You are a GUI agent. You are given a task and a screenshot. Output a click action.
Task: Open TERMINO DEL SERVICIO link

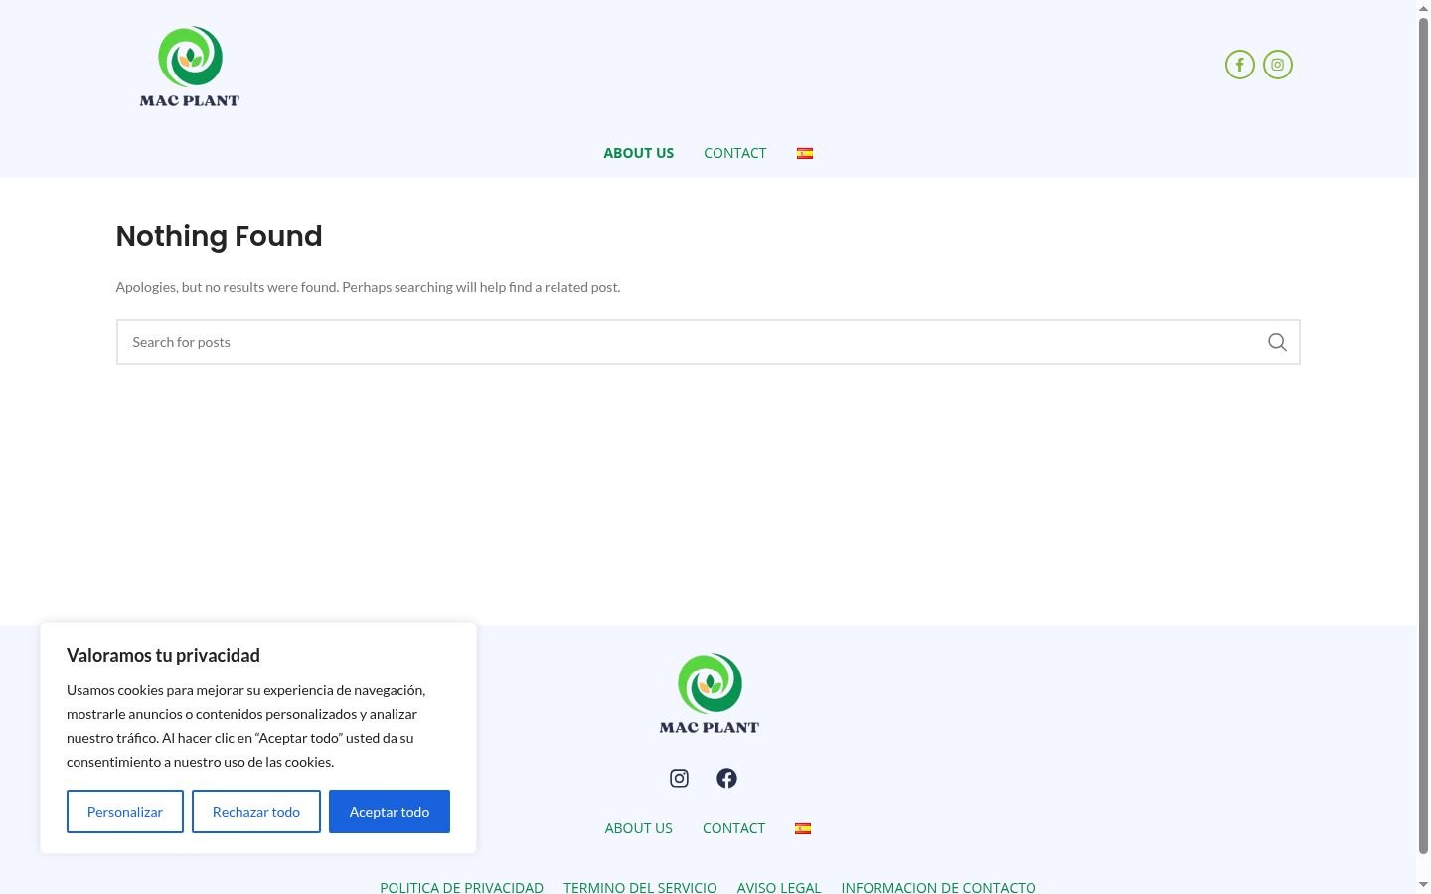click(x=640, y=887)
